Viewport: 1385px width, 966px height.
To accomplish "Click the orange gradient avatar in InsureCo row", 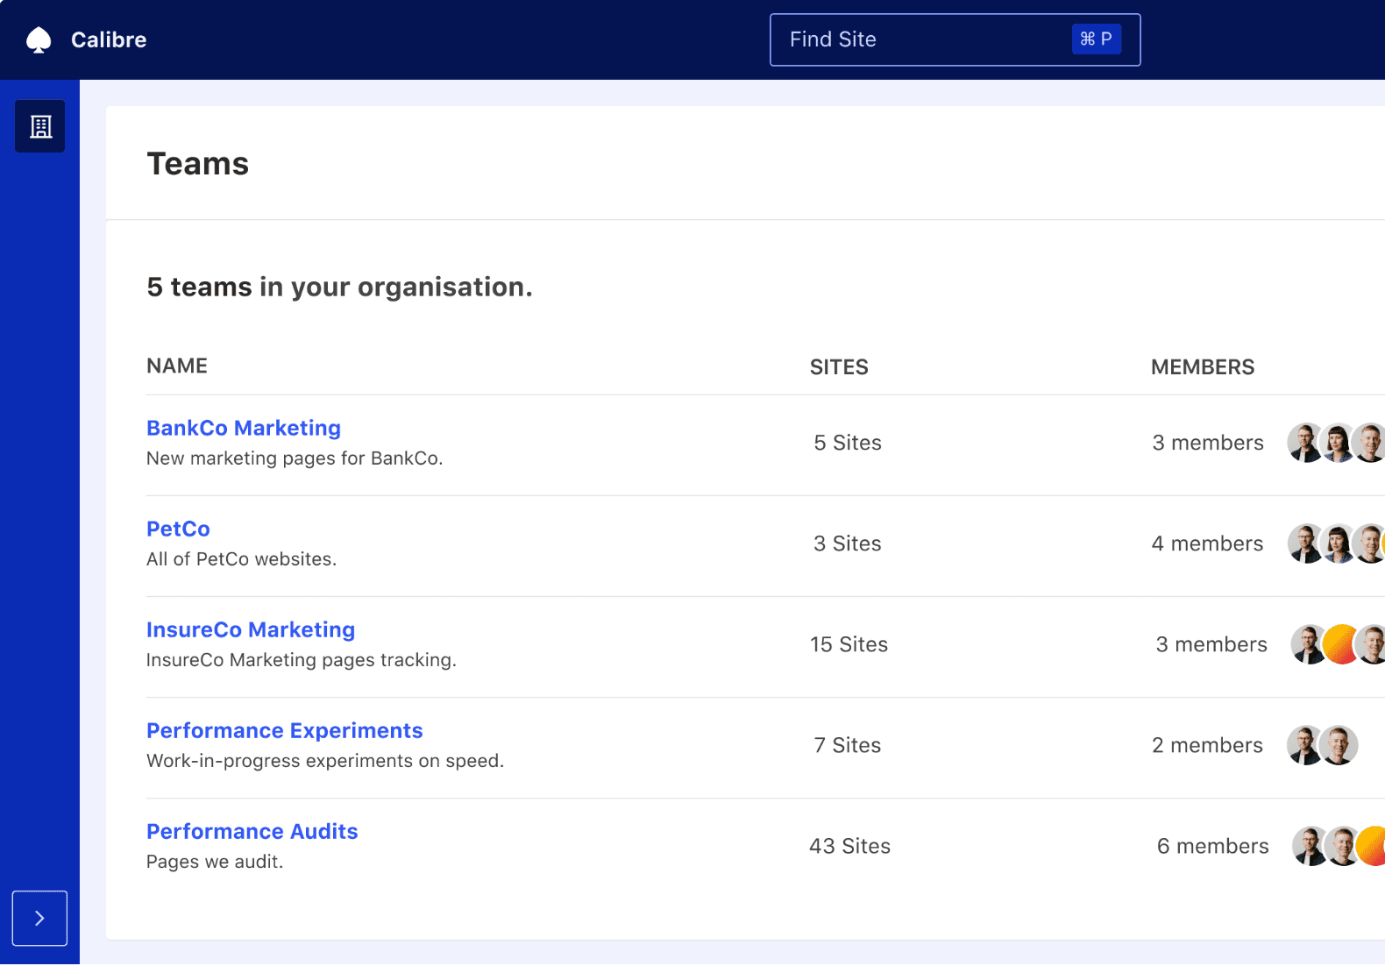I will (x=1340, y=644).
